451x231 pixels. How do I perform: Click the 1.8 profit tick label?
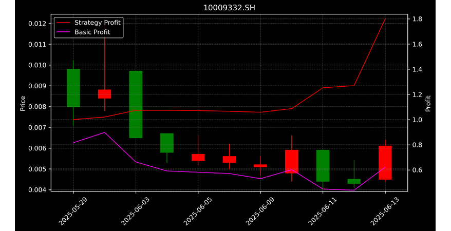(416, 19)
